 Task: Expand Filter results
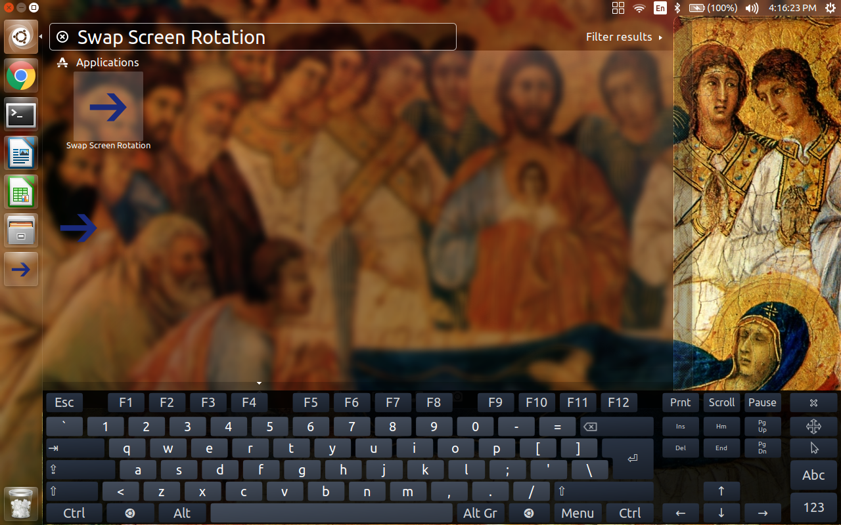click(x=624, y=37)
